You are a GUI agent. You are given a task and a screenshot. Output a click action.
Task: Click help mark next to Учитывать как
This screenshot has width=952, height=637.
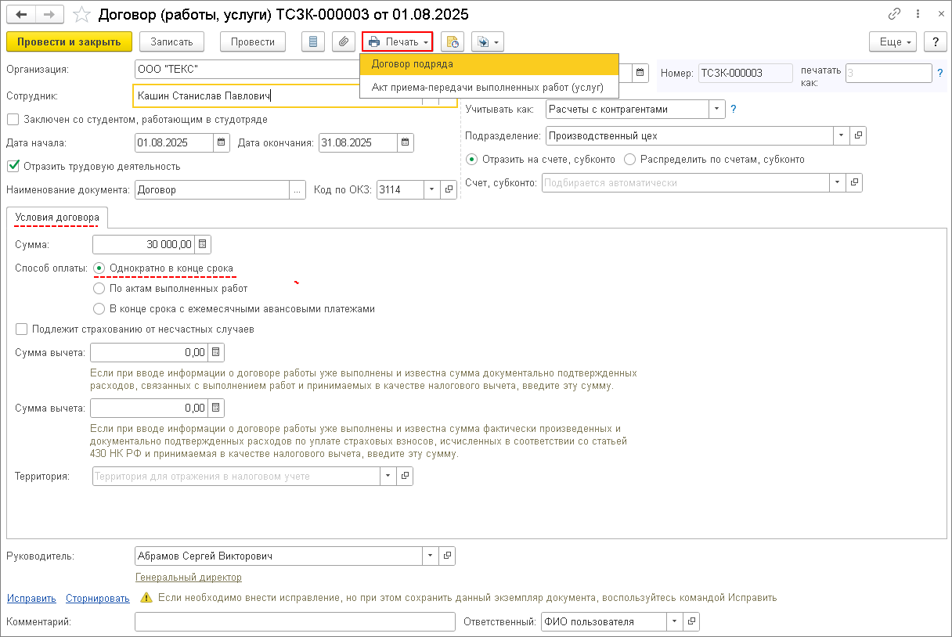(x=734, y=109)
